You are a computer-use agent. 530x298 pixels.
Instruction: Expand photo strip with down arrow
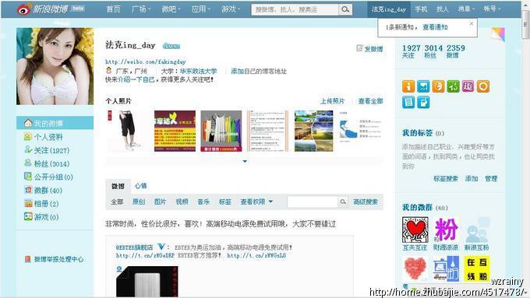(245, 161)
